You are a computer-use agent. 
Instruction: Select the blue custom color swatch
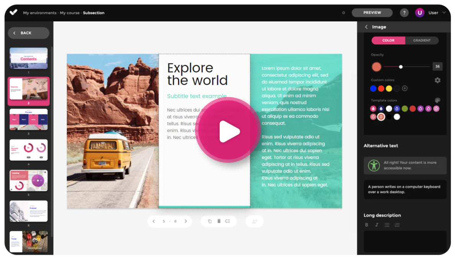[373, 89]
